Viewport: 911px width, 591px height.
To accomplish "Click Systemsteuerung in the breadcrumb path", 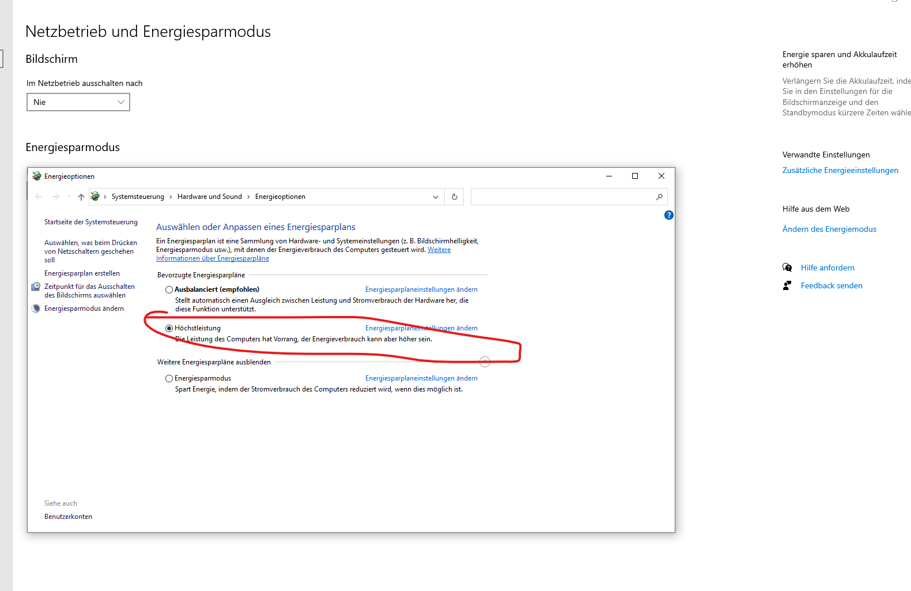I will coord(138,197).
